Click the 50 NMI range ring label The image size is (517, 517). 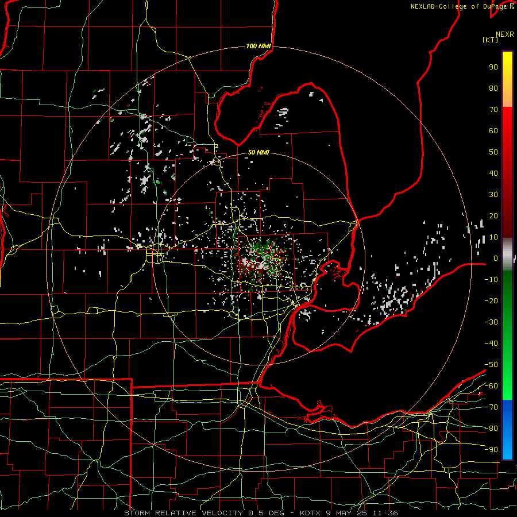tap(258, 152)
